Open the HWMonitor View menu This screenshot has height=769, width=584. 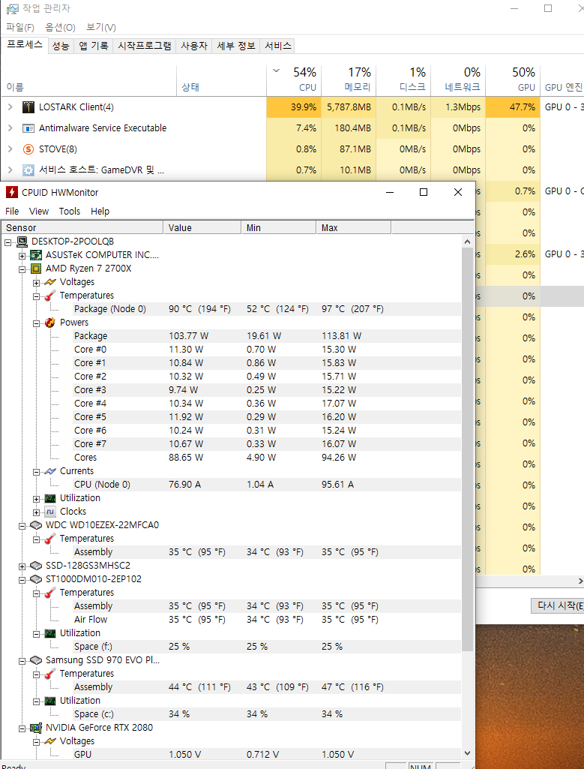click(x=39, y=212)
